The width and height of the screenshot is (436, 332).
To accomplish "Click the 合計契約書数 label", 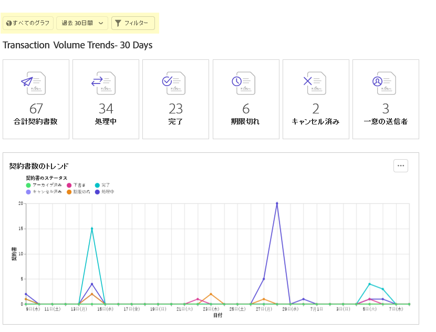I will [36, 121].
